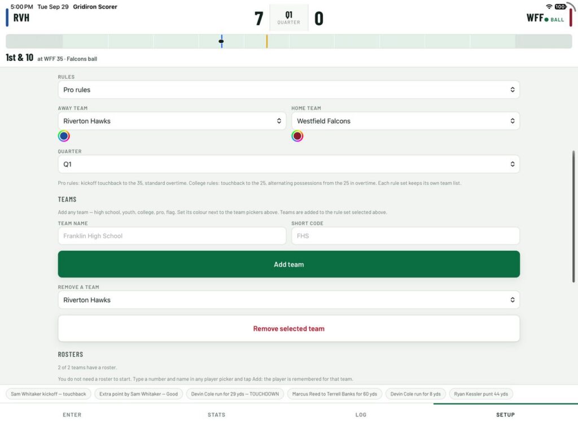Click the Wi-Fi status icon
578x433 pixels.
pos(549,7)
